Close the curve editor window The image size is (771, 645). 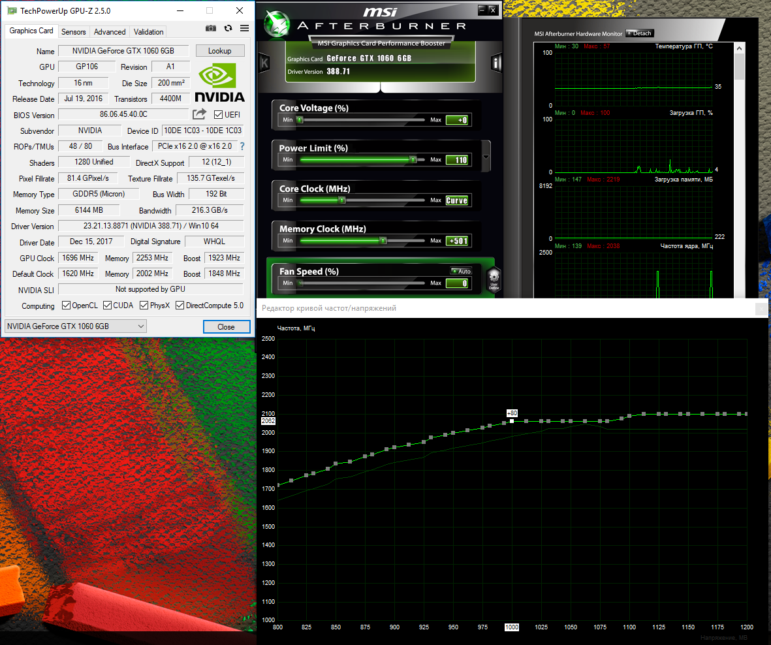[x=761, y=309]
